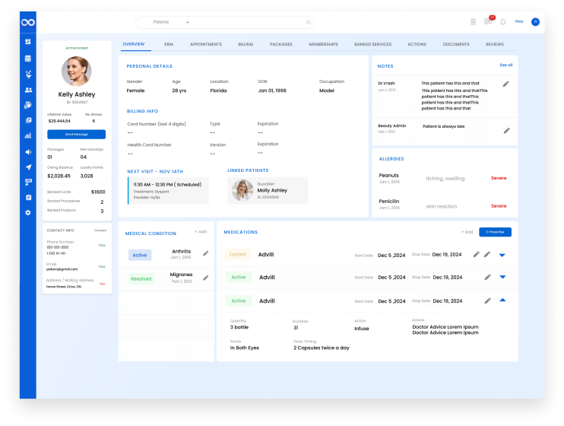Open the calendar icon in sidebar

pyautogui.click(x=28, y=59)
